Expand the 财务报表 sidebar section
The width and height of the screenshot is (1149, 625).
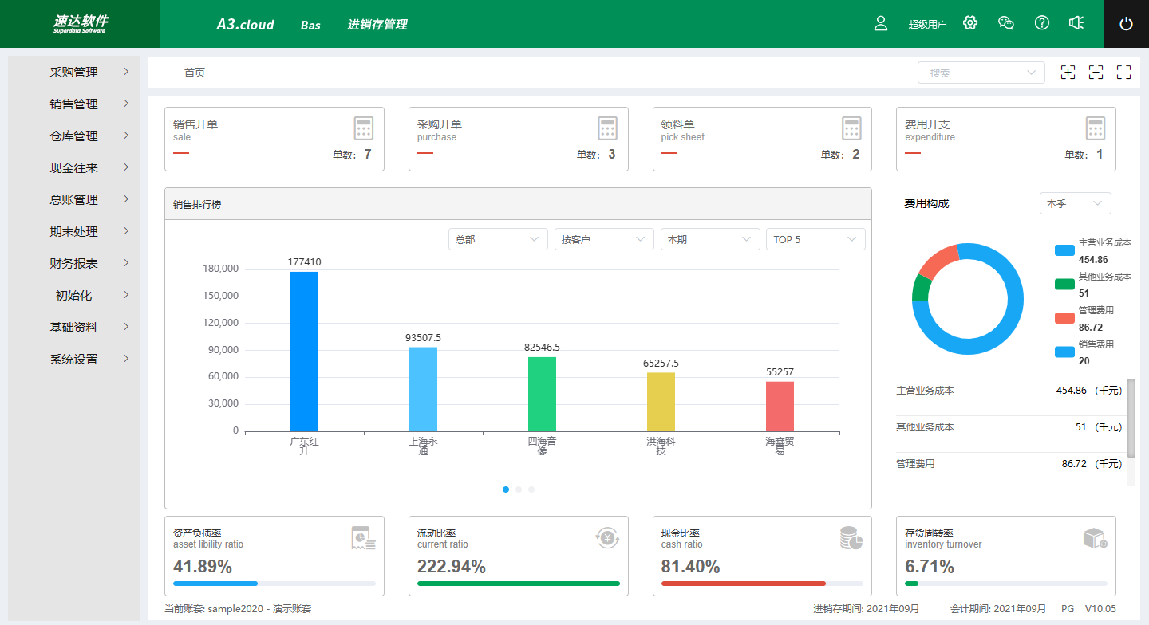tap(73, 263)
